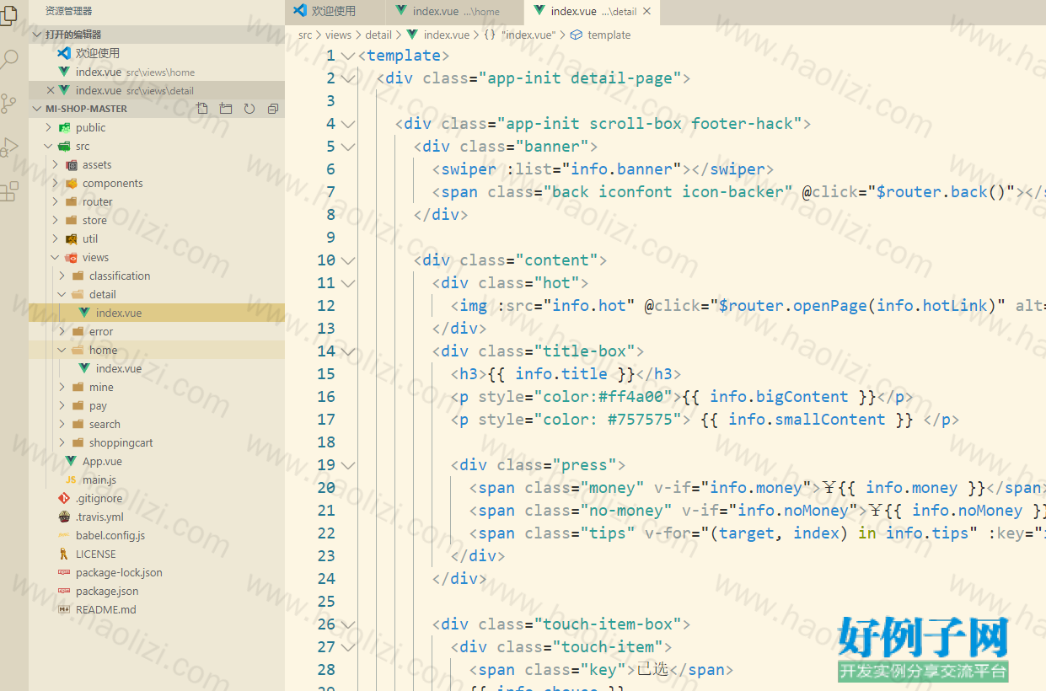Open babel.config.js file
Screen dimensions: 1046x691
[156, 536]
